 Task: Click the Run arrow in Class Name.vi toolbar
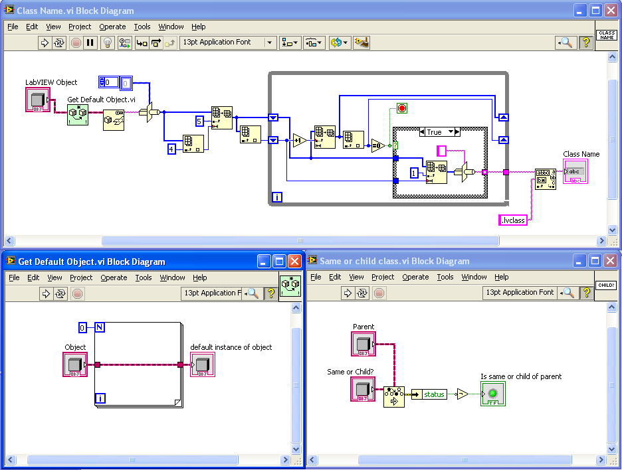[x=45, y=42]
